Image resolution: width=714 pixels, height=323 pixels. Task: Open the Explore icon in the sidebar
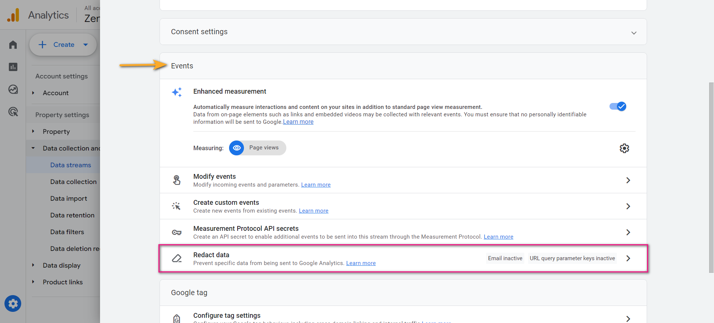pyautogui.click(x=13, y=89)
